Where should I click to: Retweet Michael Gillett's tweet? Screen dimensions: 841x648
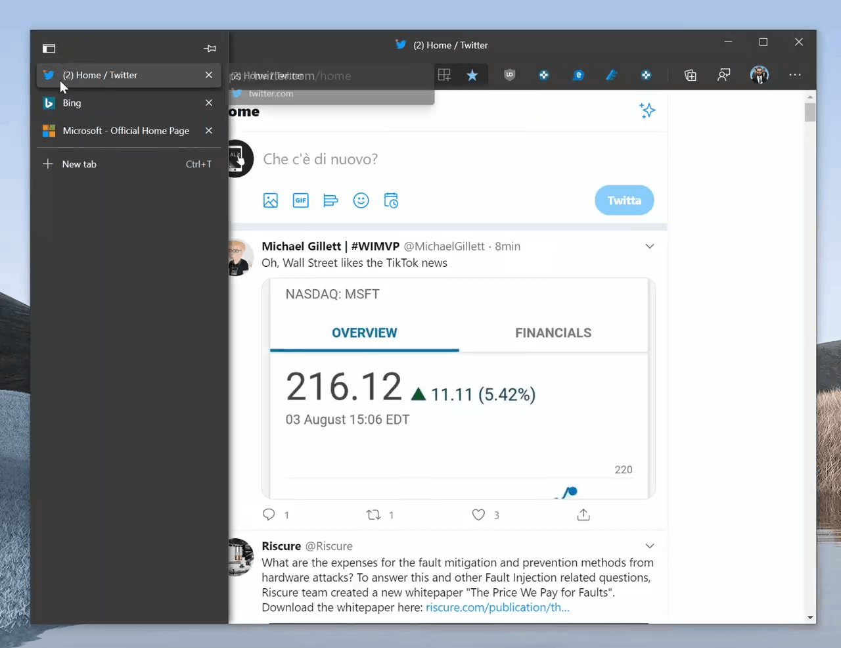(x=374, y=515)
